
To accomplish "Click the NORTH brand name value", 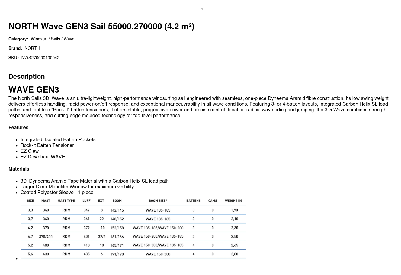I will coord(32,48).
